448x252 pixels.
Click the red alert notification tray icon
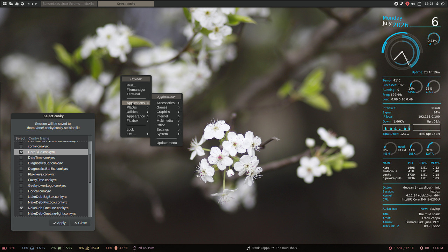click(x=407, y=3)
